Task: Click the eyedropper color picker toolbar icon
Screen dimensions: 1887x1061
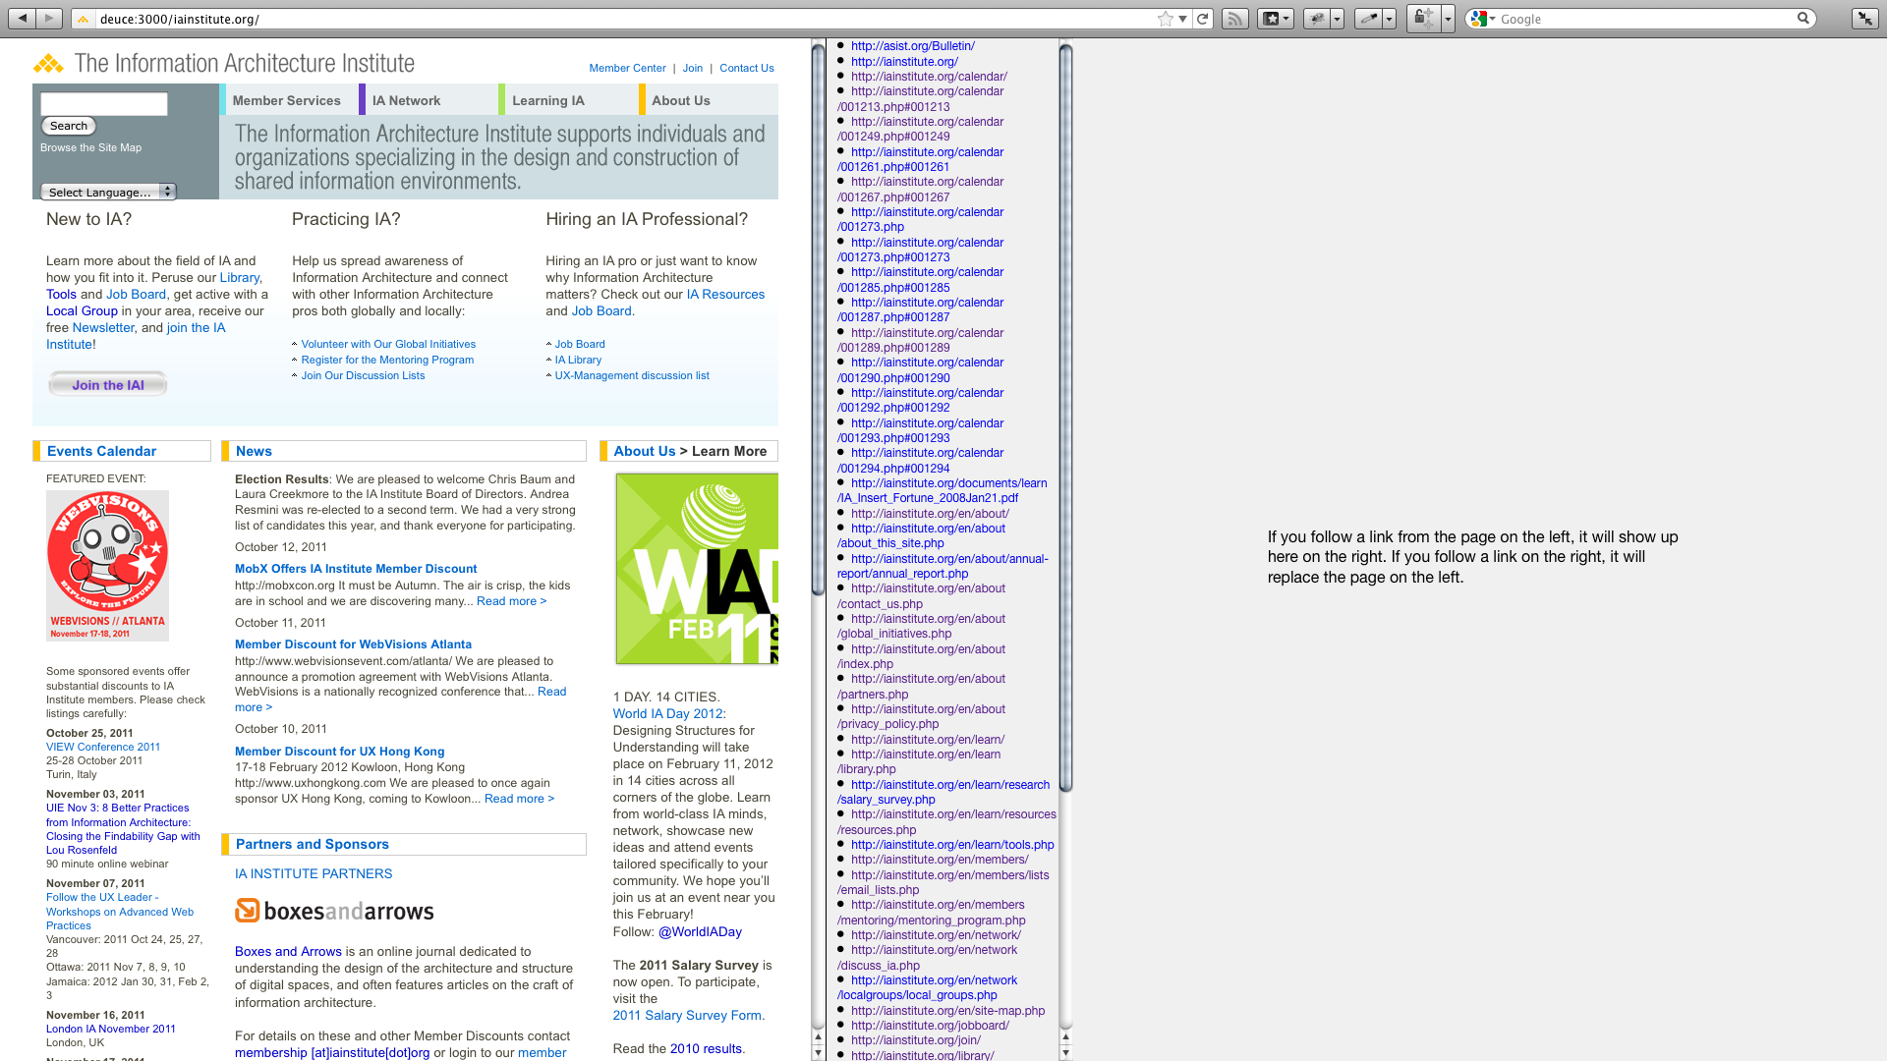Action: 1368,19
